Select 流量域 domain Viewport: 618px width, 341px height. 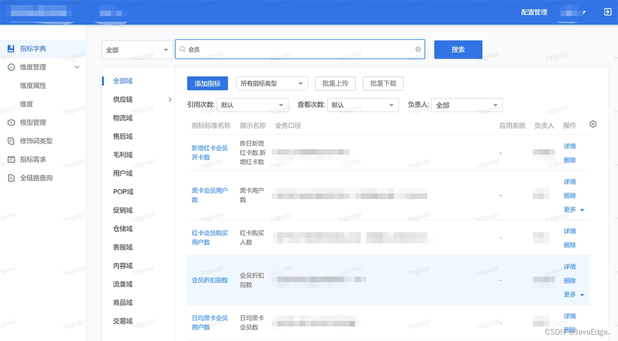click(123, 284)
